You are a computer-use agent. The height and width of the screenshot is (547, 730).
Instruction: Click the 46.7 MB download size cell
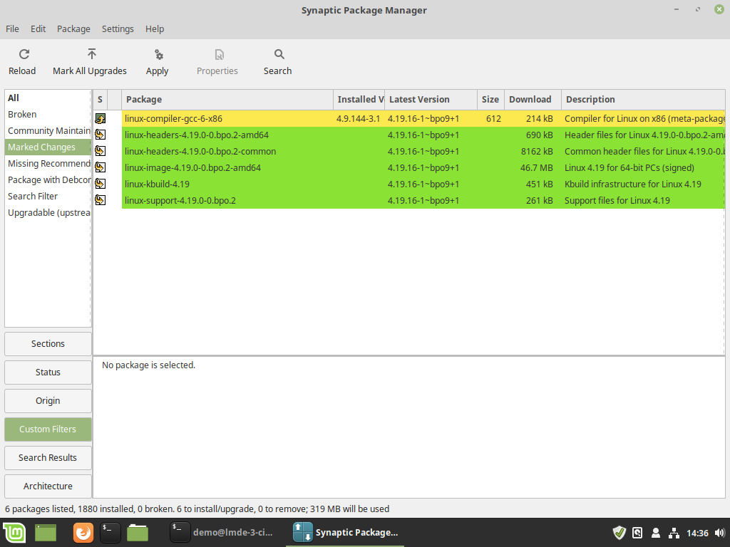point(536,167)
